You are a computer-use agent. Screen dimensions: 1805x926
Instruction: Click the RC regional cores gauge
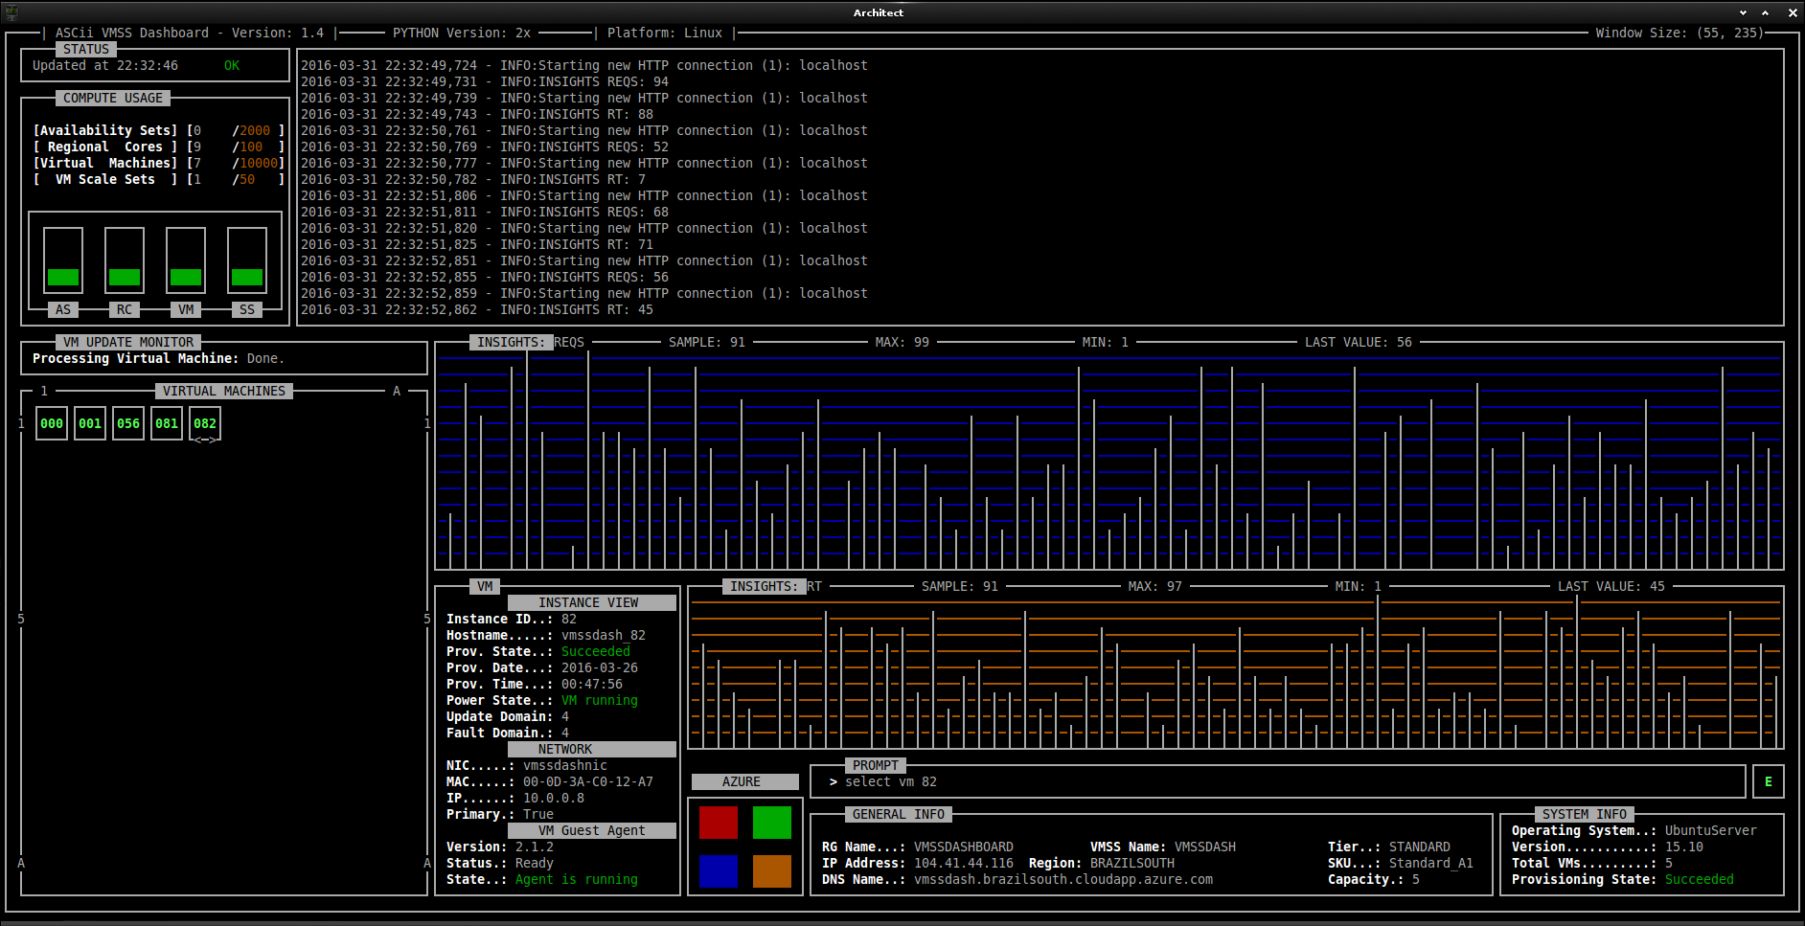pyautogui.click(x=125, y=260)
